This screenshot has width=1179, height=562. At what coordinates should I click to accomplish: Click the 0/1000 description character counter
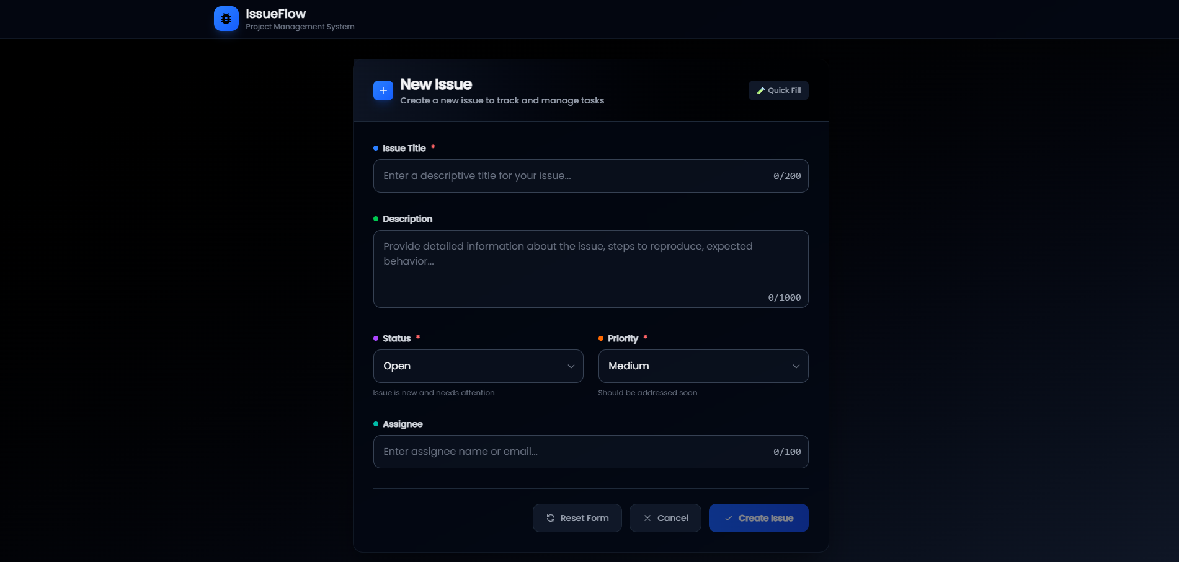[784, 297]
